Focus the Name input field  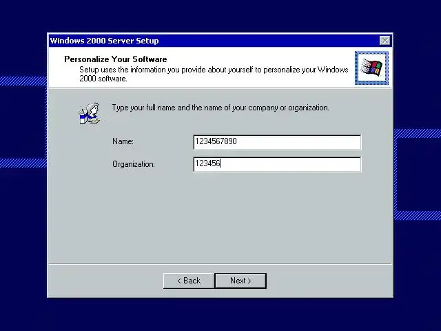[x=277, y=142]
